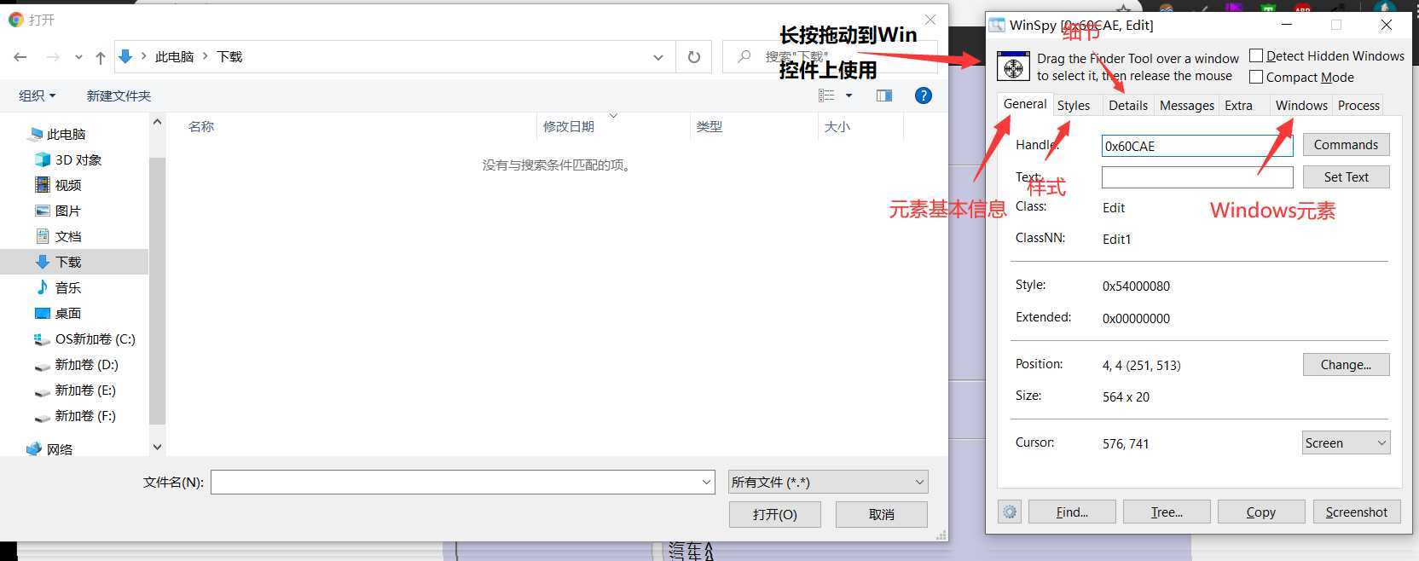Viewport: 1419px width, 561px height.
Task: Click the 取消 button
Action: [882, 514]
